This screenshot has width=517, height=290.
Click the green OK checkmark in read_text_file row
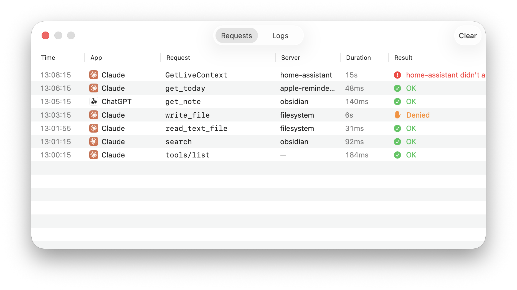(x=397, y=128)
